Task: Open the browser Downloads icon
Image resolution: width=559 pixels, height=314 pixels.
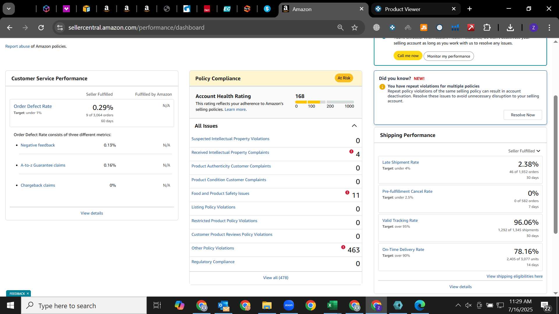Action: point(510,28)
